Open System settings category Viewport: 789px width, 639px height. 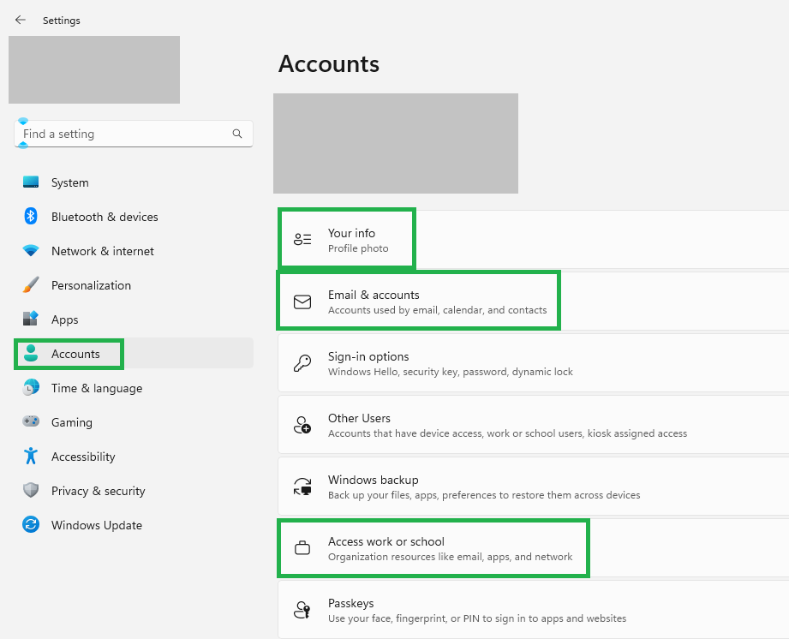pos(134,182)
